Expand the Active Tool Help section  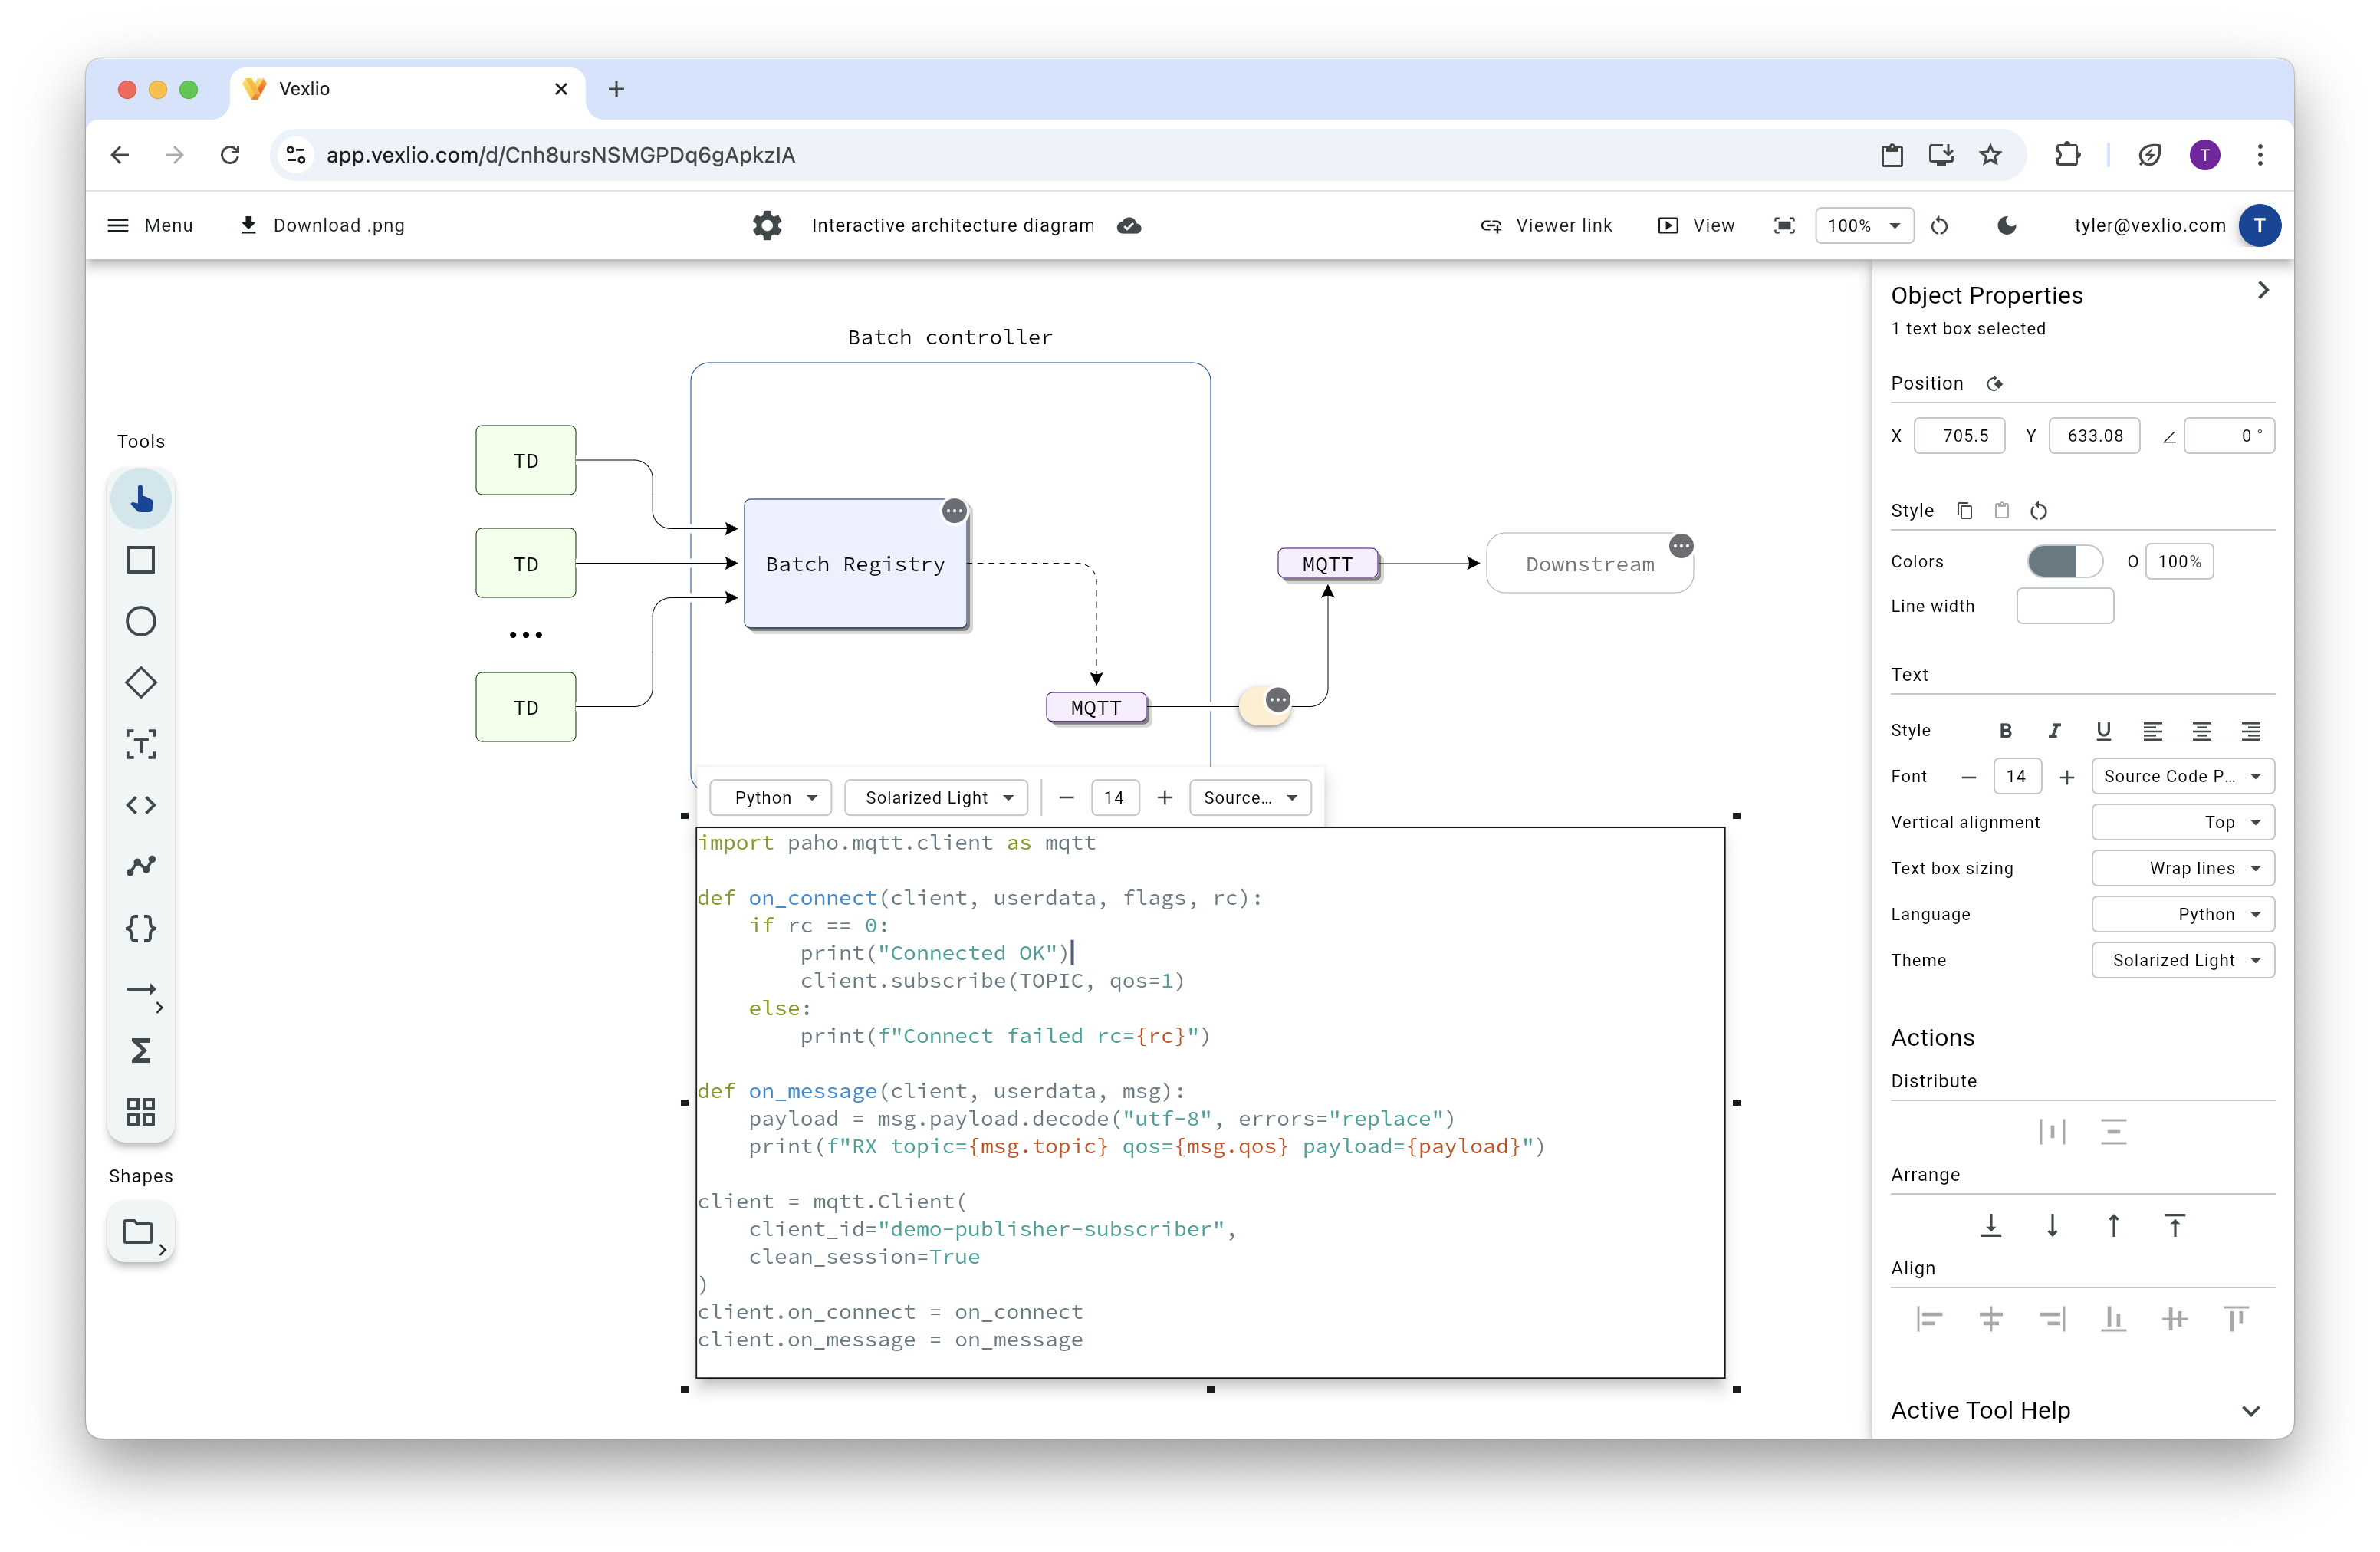click(2250, 1411)
